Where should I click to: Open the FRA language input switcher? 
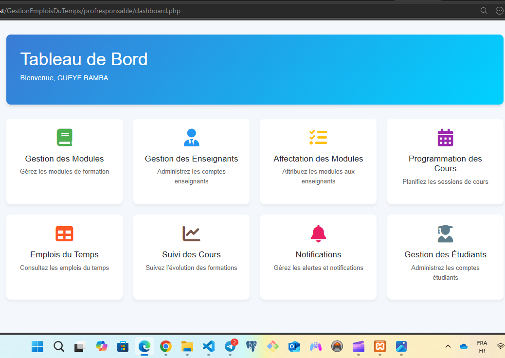(482, 346)
